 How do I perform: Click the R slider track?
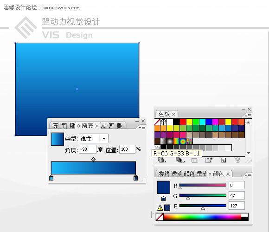[203, 185]
